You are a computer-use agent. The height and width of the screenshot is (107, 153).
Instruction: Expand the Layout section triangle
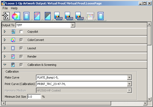tap(5, 48)
